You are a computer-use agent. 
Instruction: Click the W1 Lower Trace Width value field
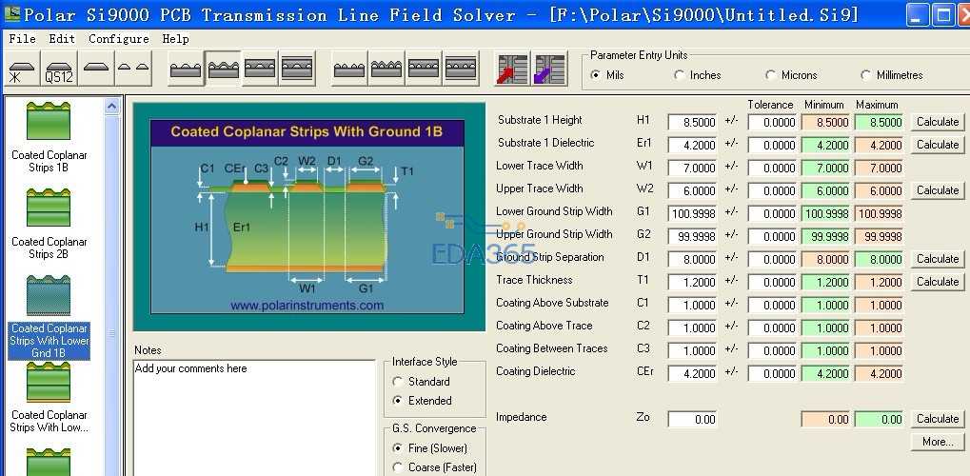point(692,169)
